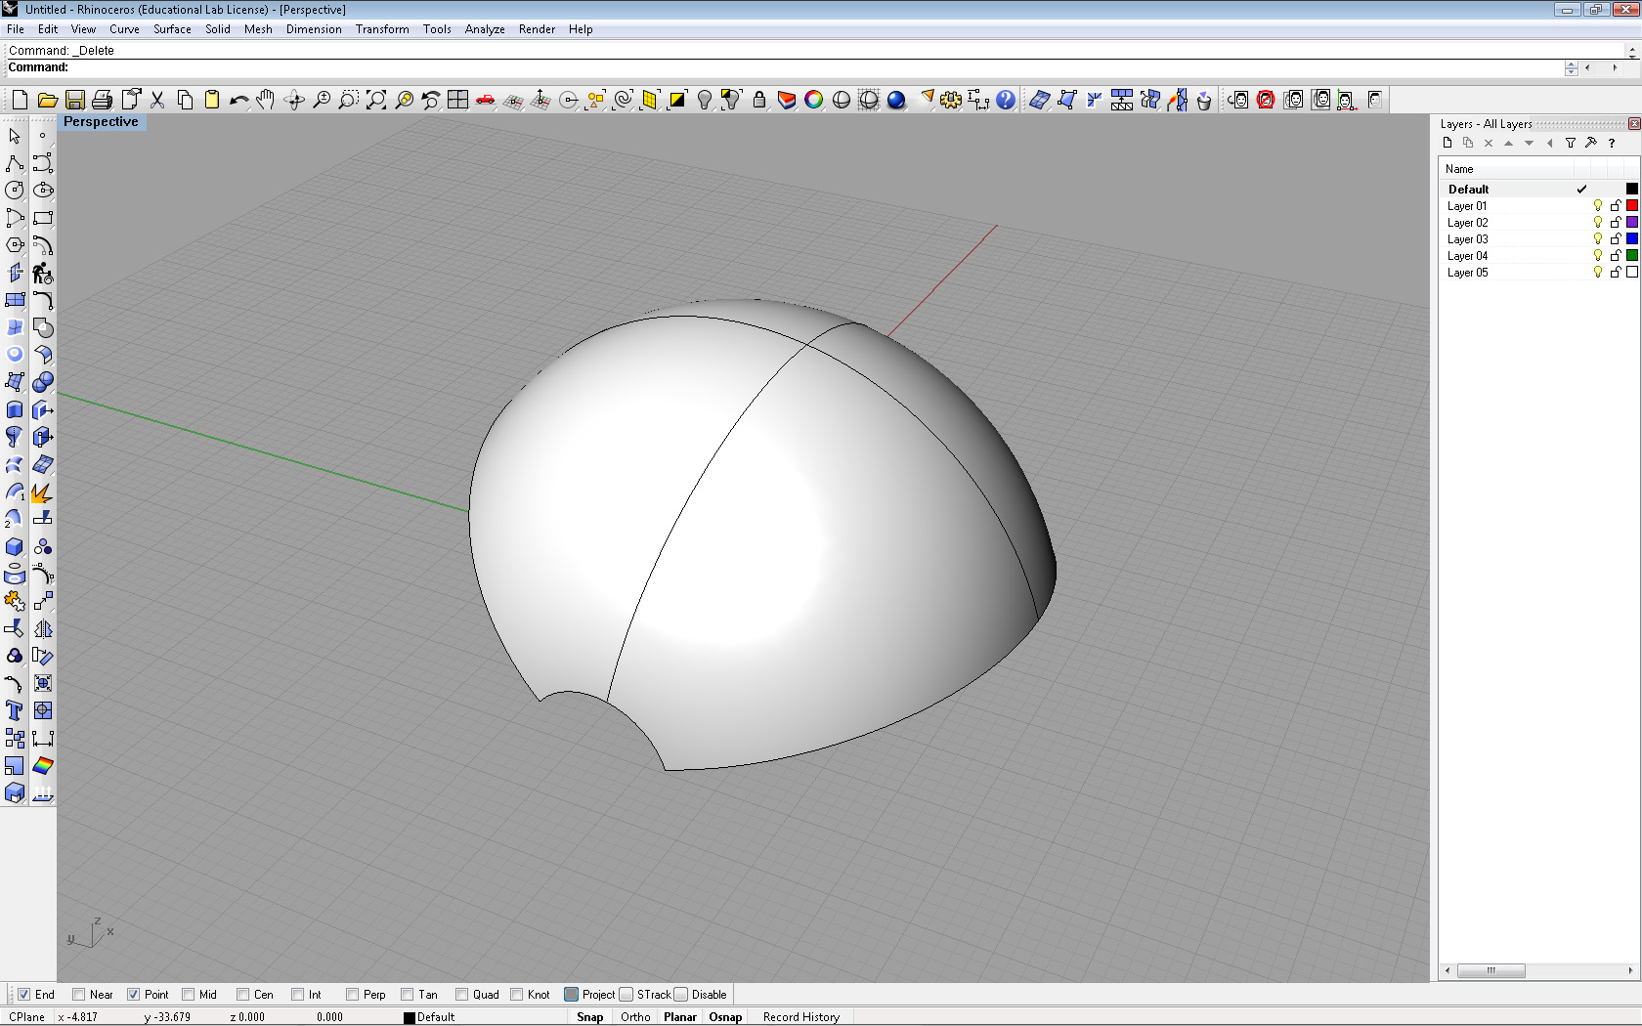Screen dimensions: 1642x1026
Task: Select the Pan hand tool
Action: 266,100
